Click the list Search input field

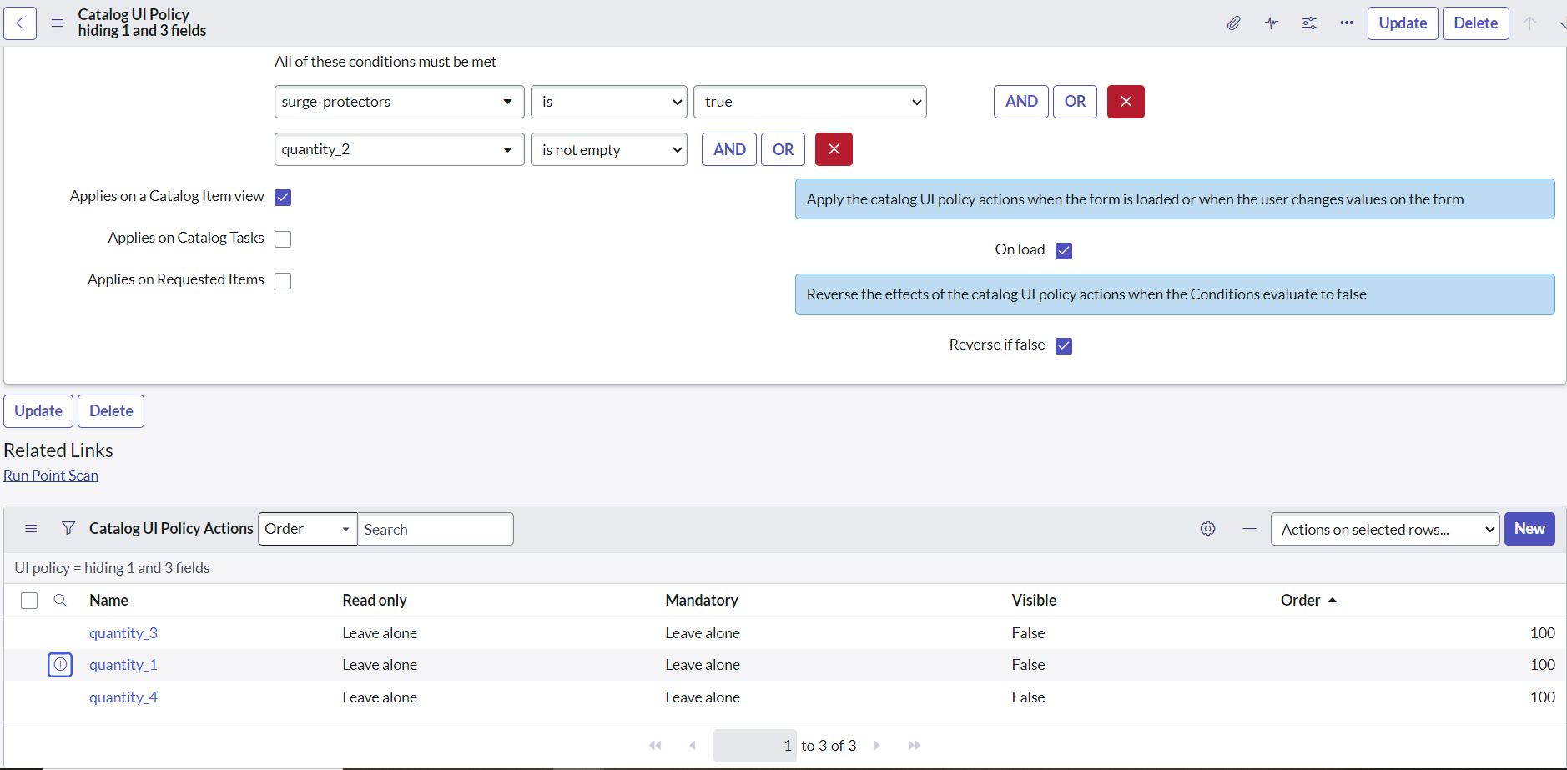click(x=436, y=529)
